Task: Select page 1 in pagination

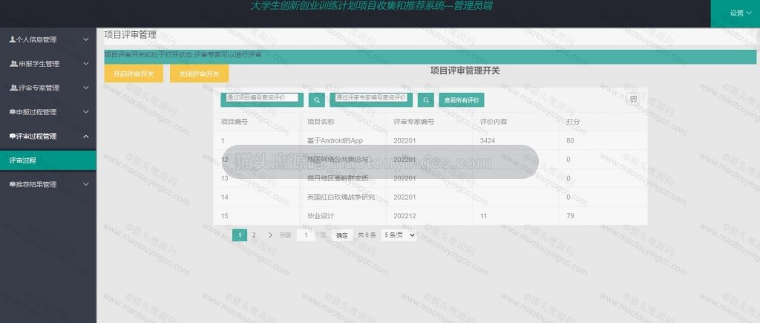Action: (240, 235)
